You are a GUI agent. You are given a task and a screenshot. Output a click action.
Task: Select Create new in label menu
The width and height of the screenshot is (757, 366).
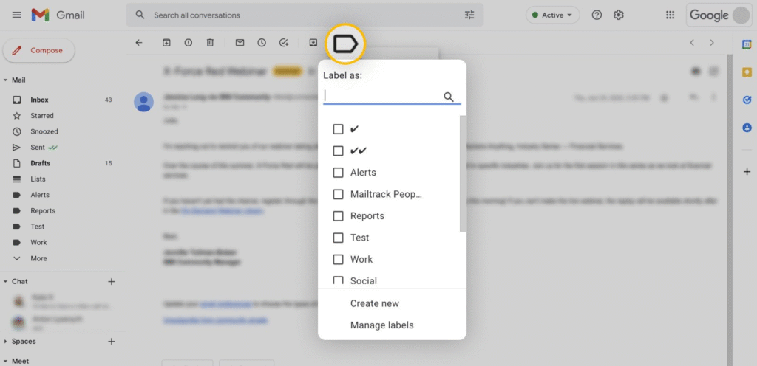point(374,303)
